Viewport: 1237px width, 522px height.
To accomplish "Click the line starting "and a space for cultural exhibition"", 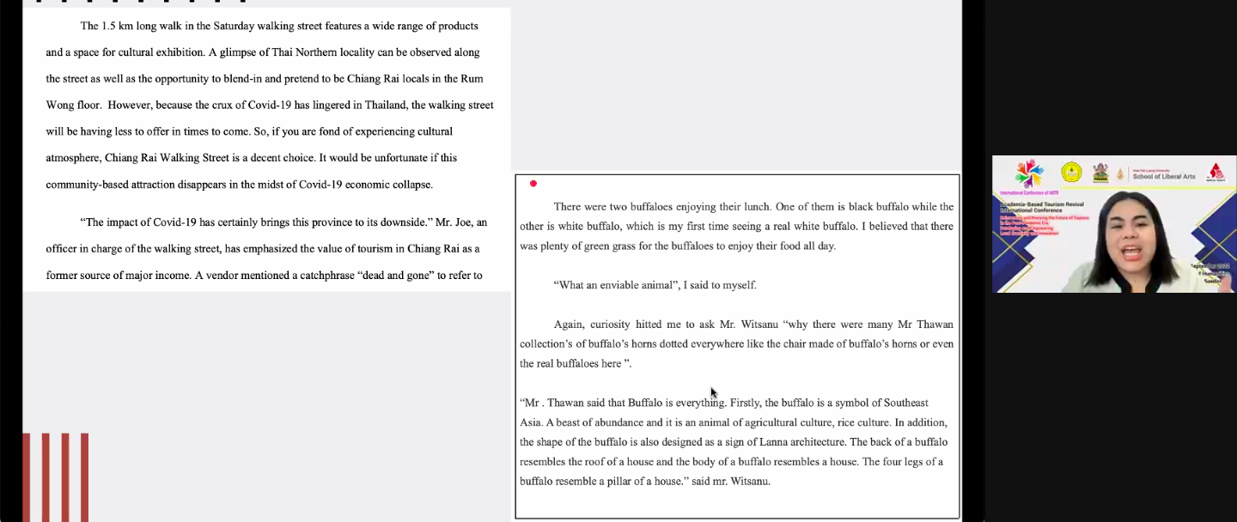I will (263, 52).
